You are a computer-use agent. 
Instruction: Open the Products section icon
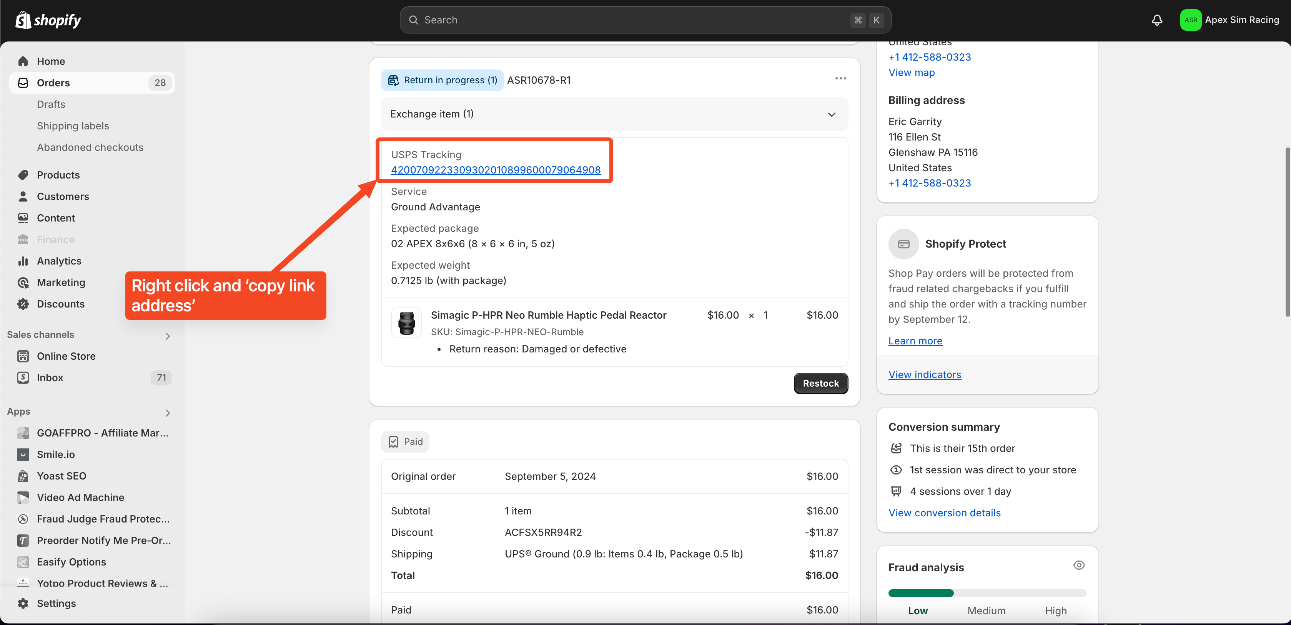[23, 175]
